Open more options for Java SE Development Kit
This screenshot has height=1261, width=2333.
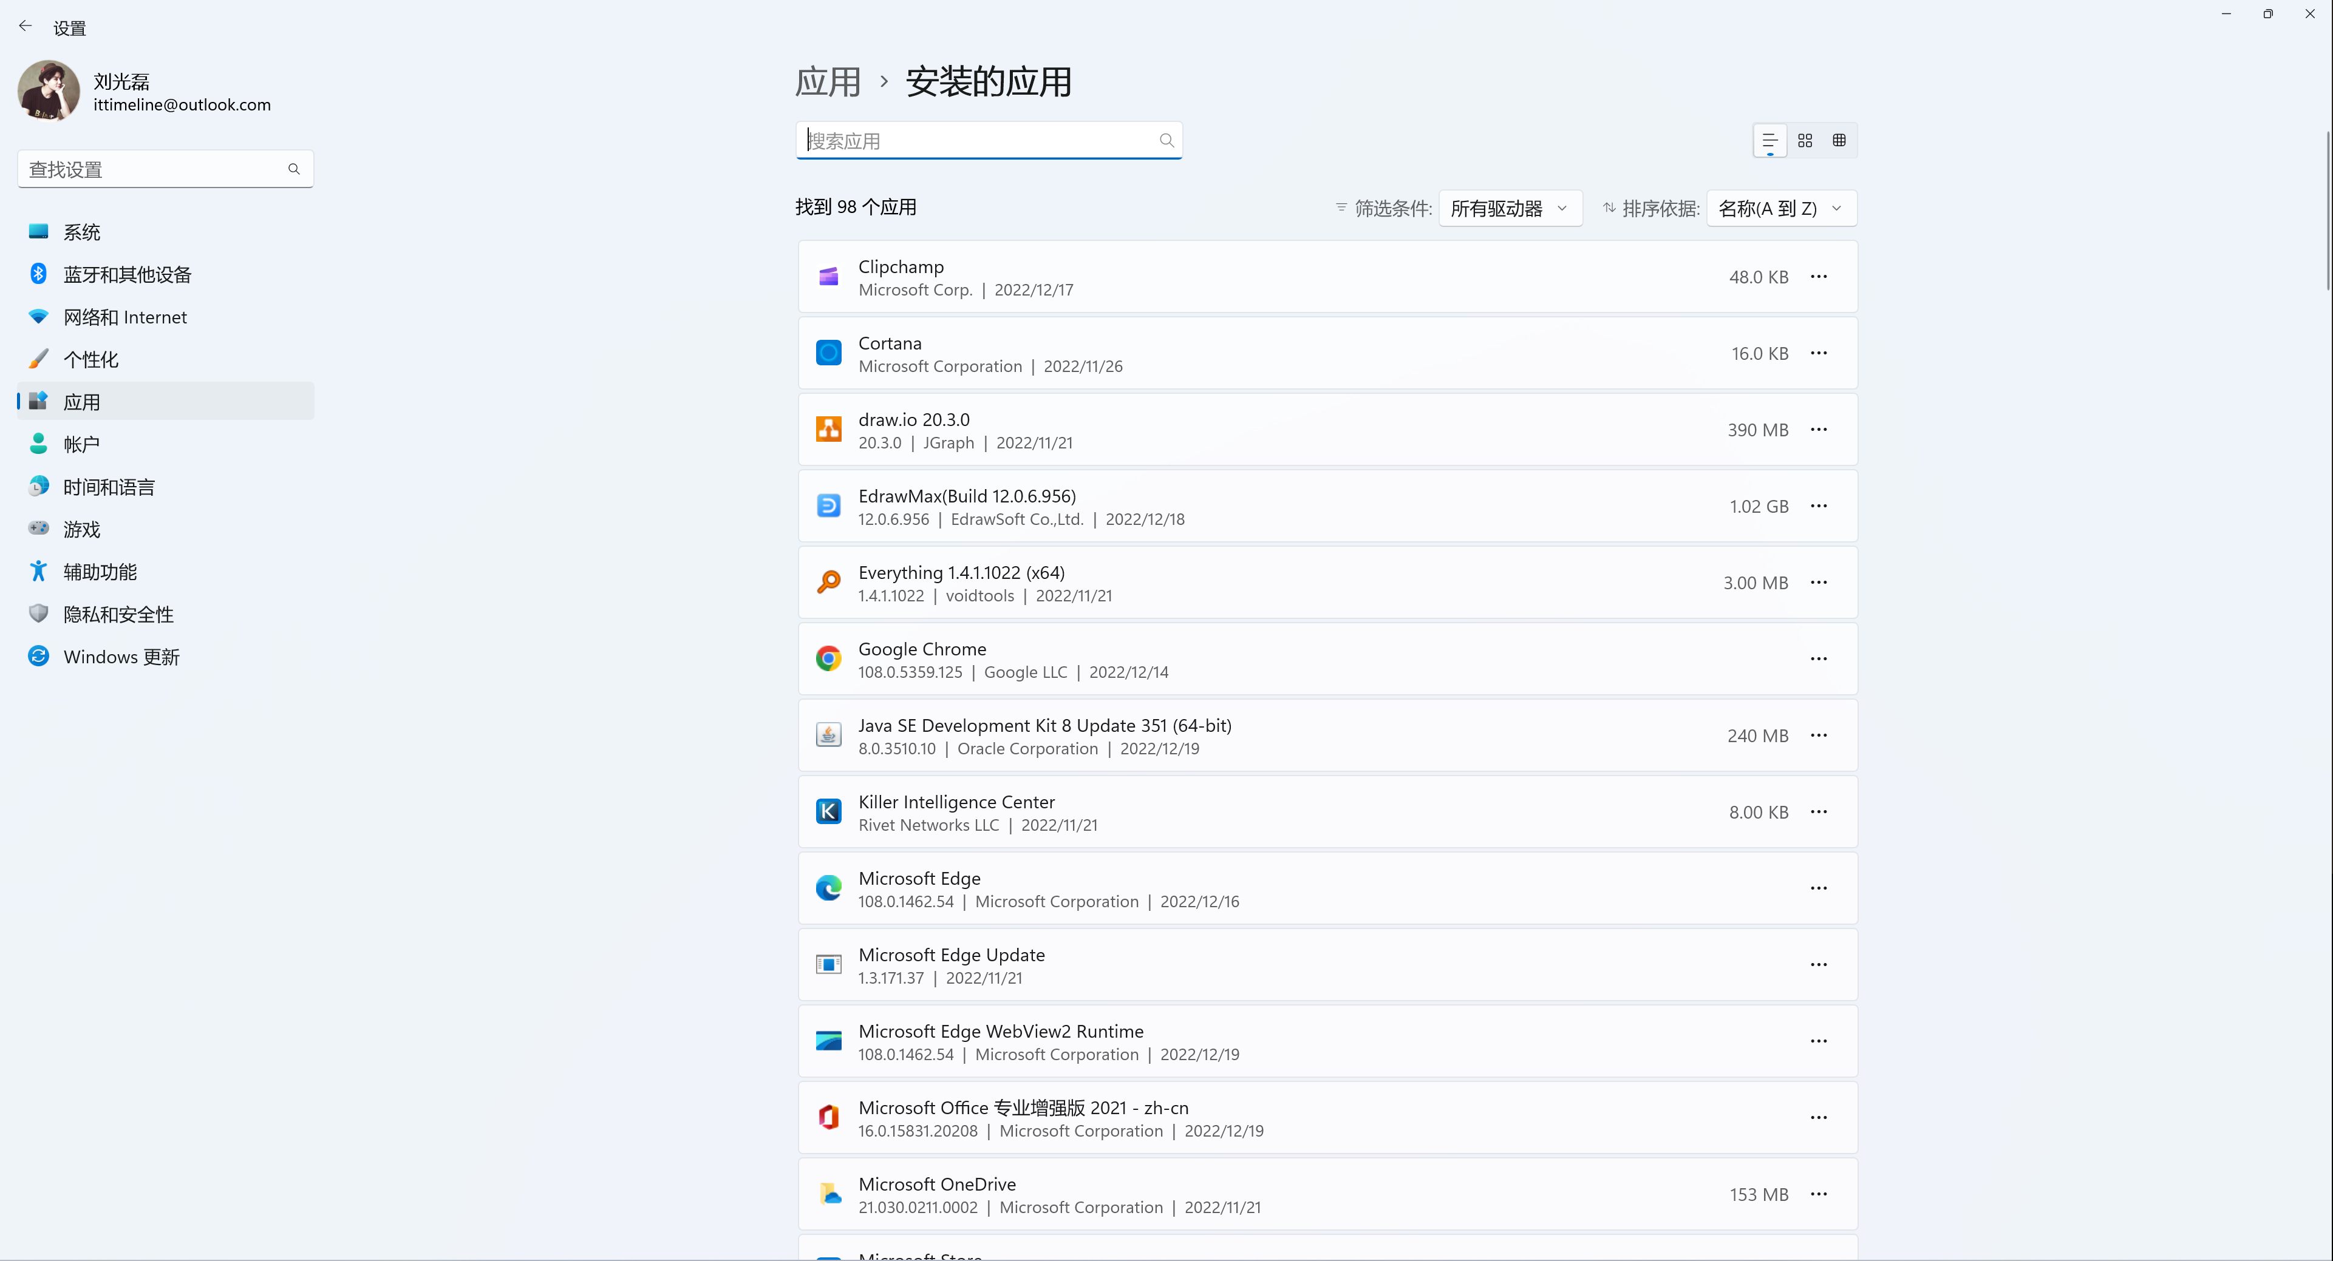[1819, 735]
